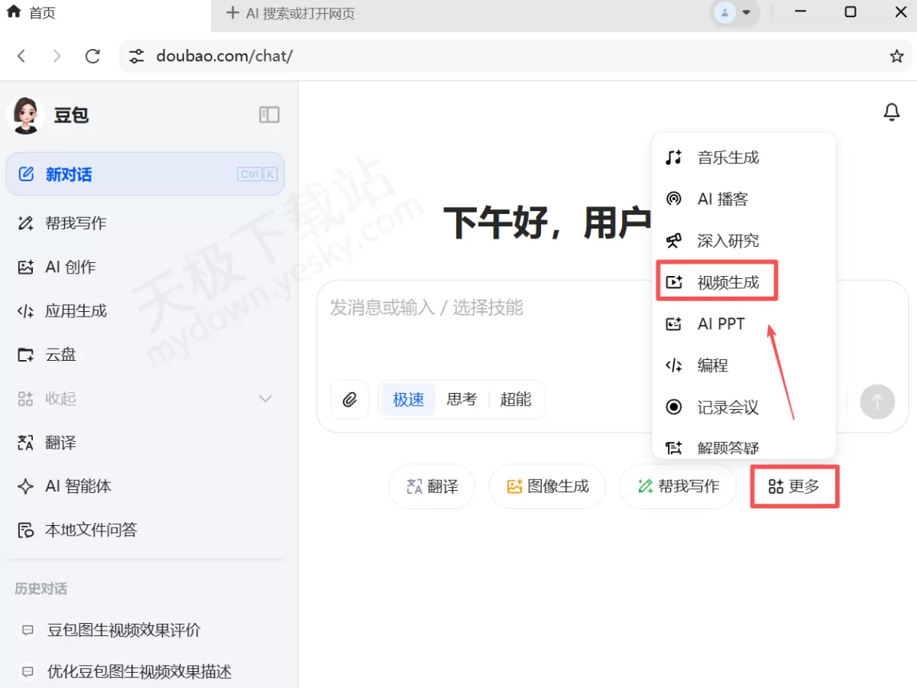This screenshot has width=917, height=688.
Task: Click the home icon on the 首页 tab
Action: pyautogui.click(x=14, y=12)
